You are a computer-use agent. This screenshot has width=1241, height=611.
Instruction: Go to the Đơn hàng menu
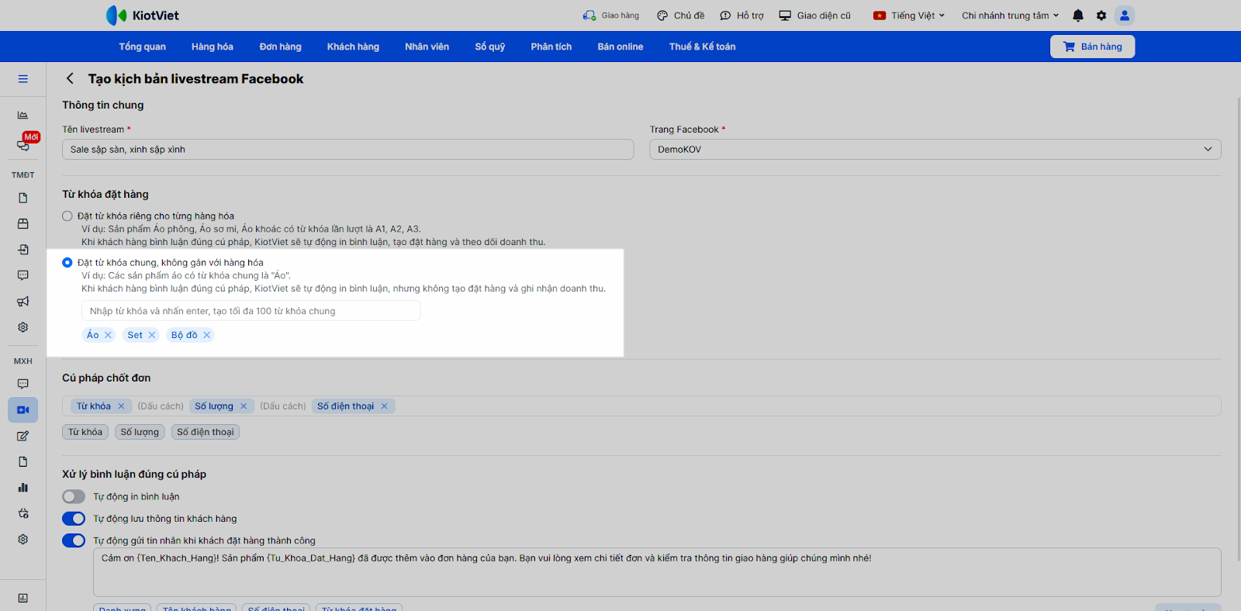click(280, 47)
